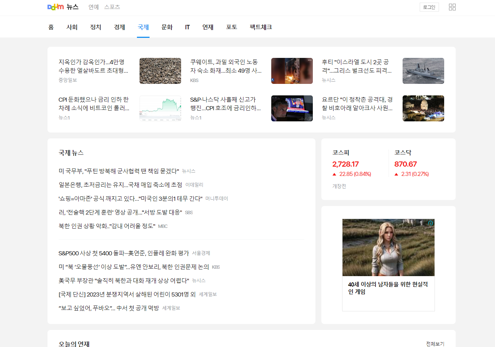Screen dimensions: 495x347
Task: Select the 경제 tab
Action: point(119,27)
